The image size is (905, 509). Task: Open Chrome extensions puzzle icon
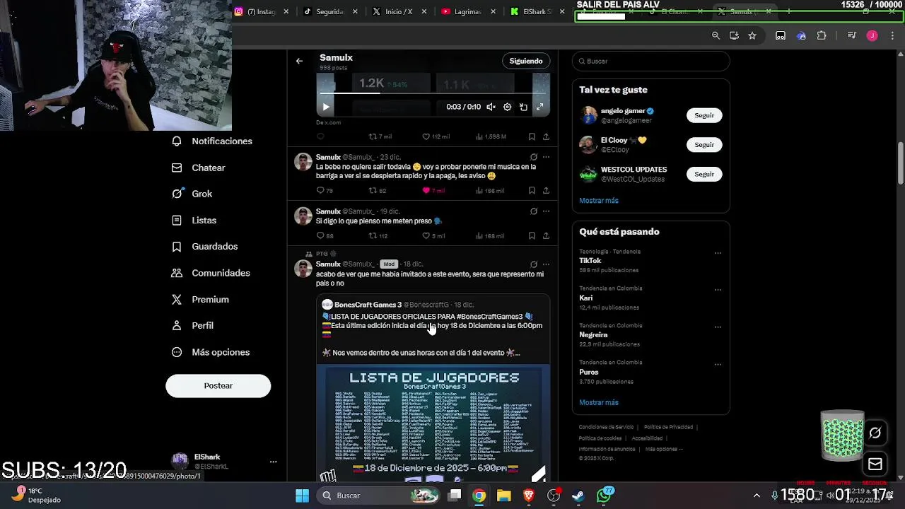822,35
